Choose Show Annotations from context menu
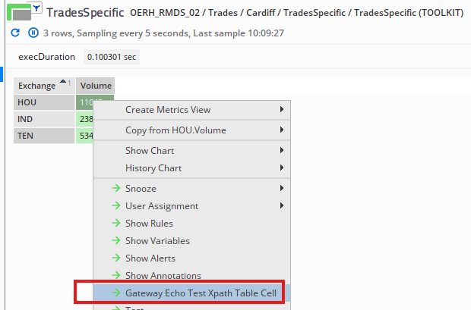 163,276
